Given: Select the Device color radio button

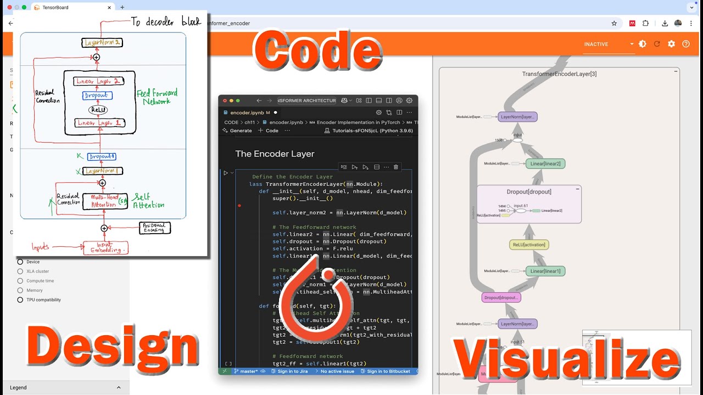Looking at the screenshot, I should pos(20,262).
